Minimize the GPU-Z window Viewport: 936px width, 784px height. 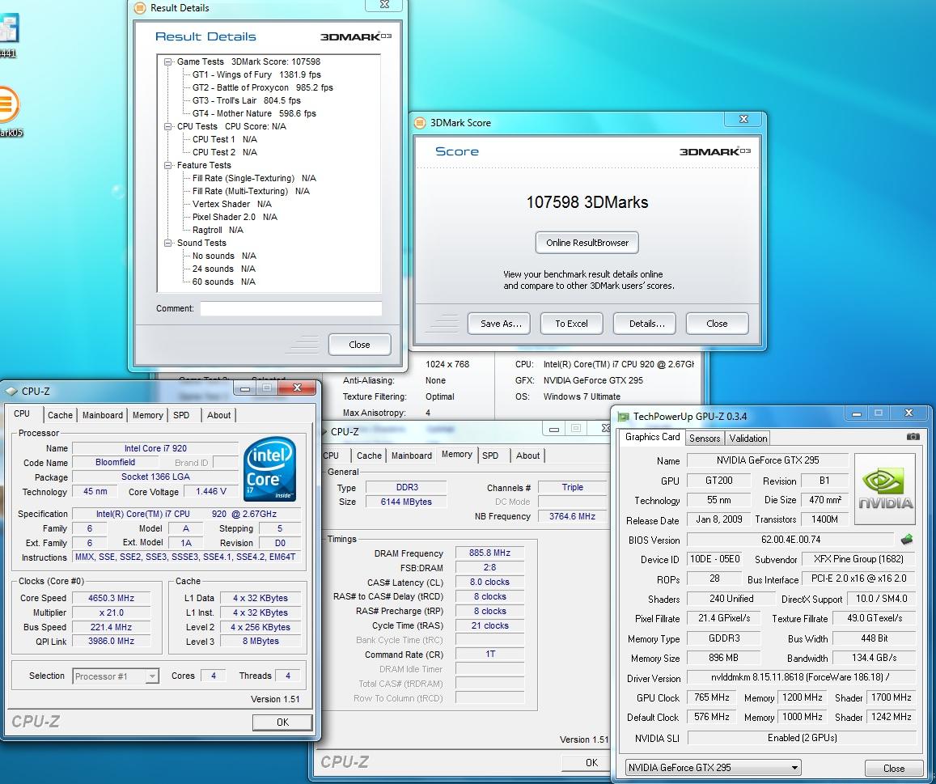[857, 413]
